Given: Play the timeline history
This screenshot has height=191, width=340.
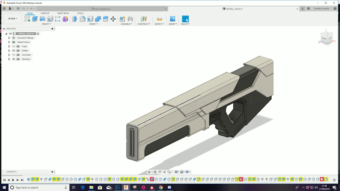Looking at the screenshot, I should pos(13,180).
